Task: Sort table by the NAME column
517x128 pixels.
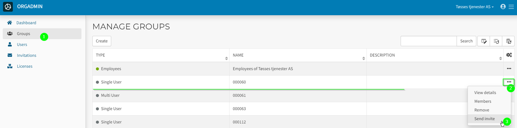Action: (x=363, y=58)
